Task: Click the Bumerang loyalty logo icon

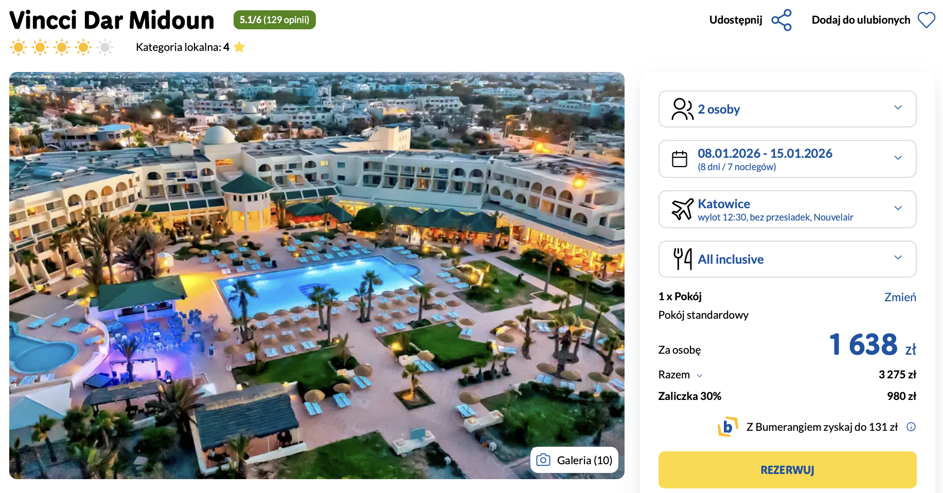Action: 727,427
